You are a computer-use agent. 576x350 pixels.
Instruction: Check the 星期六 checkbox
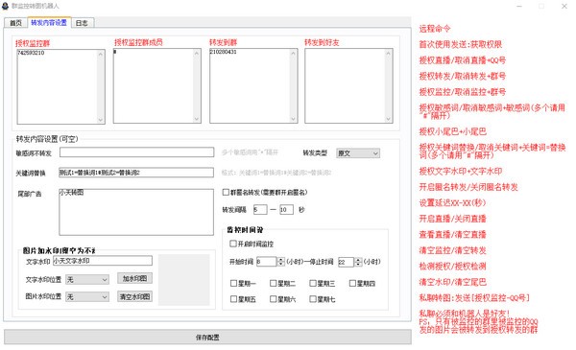[273, 299]
